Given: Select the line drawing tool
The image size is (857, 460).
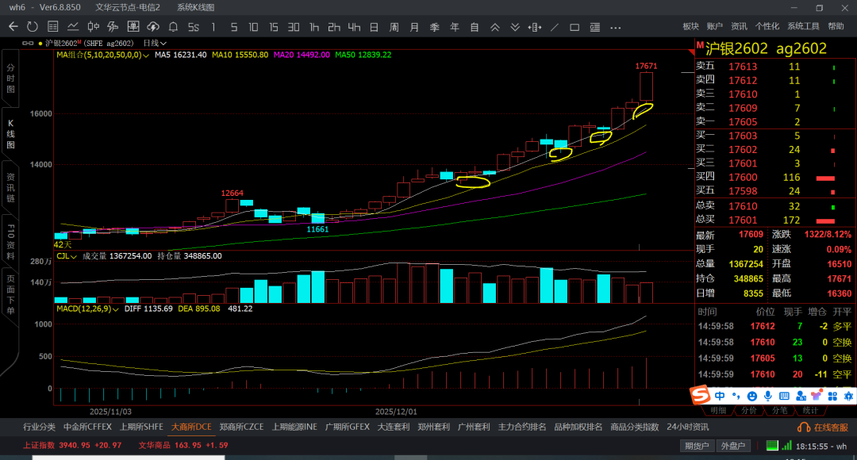Looking at the screenshot, I should tap(555, 27).
